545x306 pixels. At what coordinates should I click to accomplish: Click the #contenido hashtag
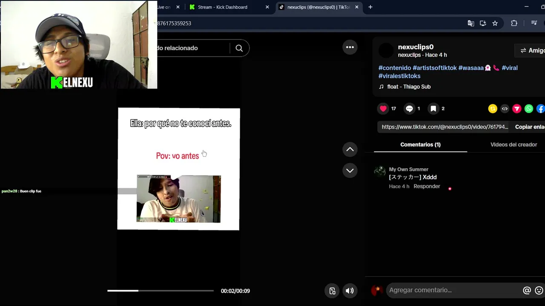click(395, 68)
